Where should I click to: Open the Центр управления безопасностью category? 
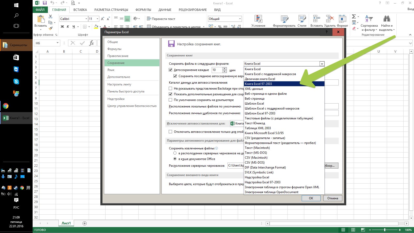[132, 106]
